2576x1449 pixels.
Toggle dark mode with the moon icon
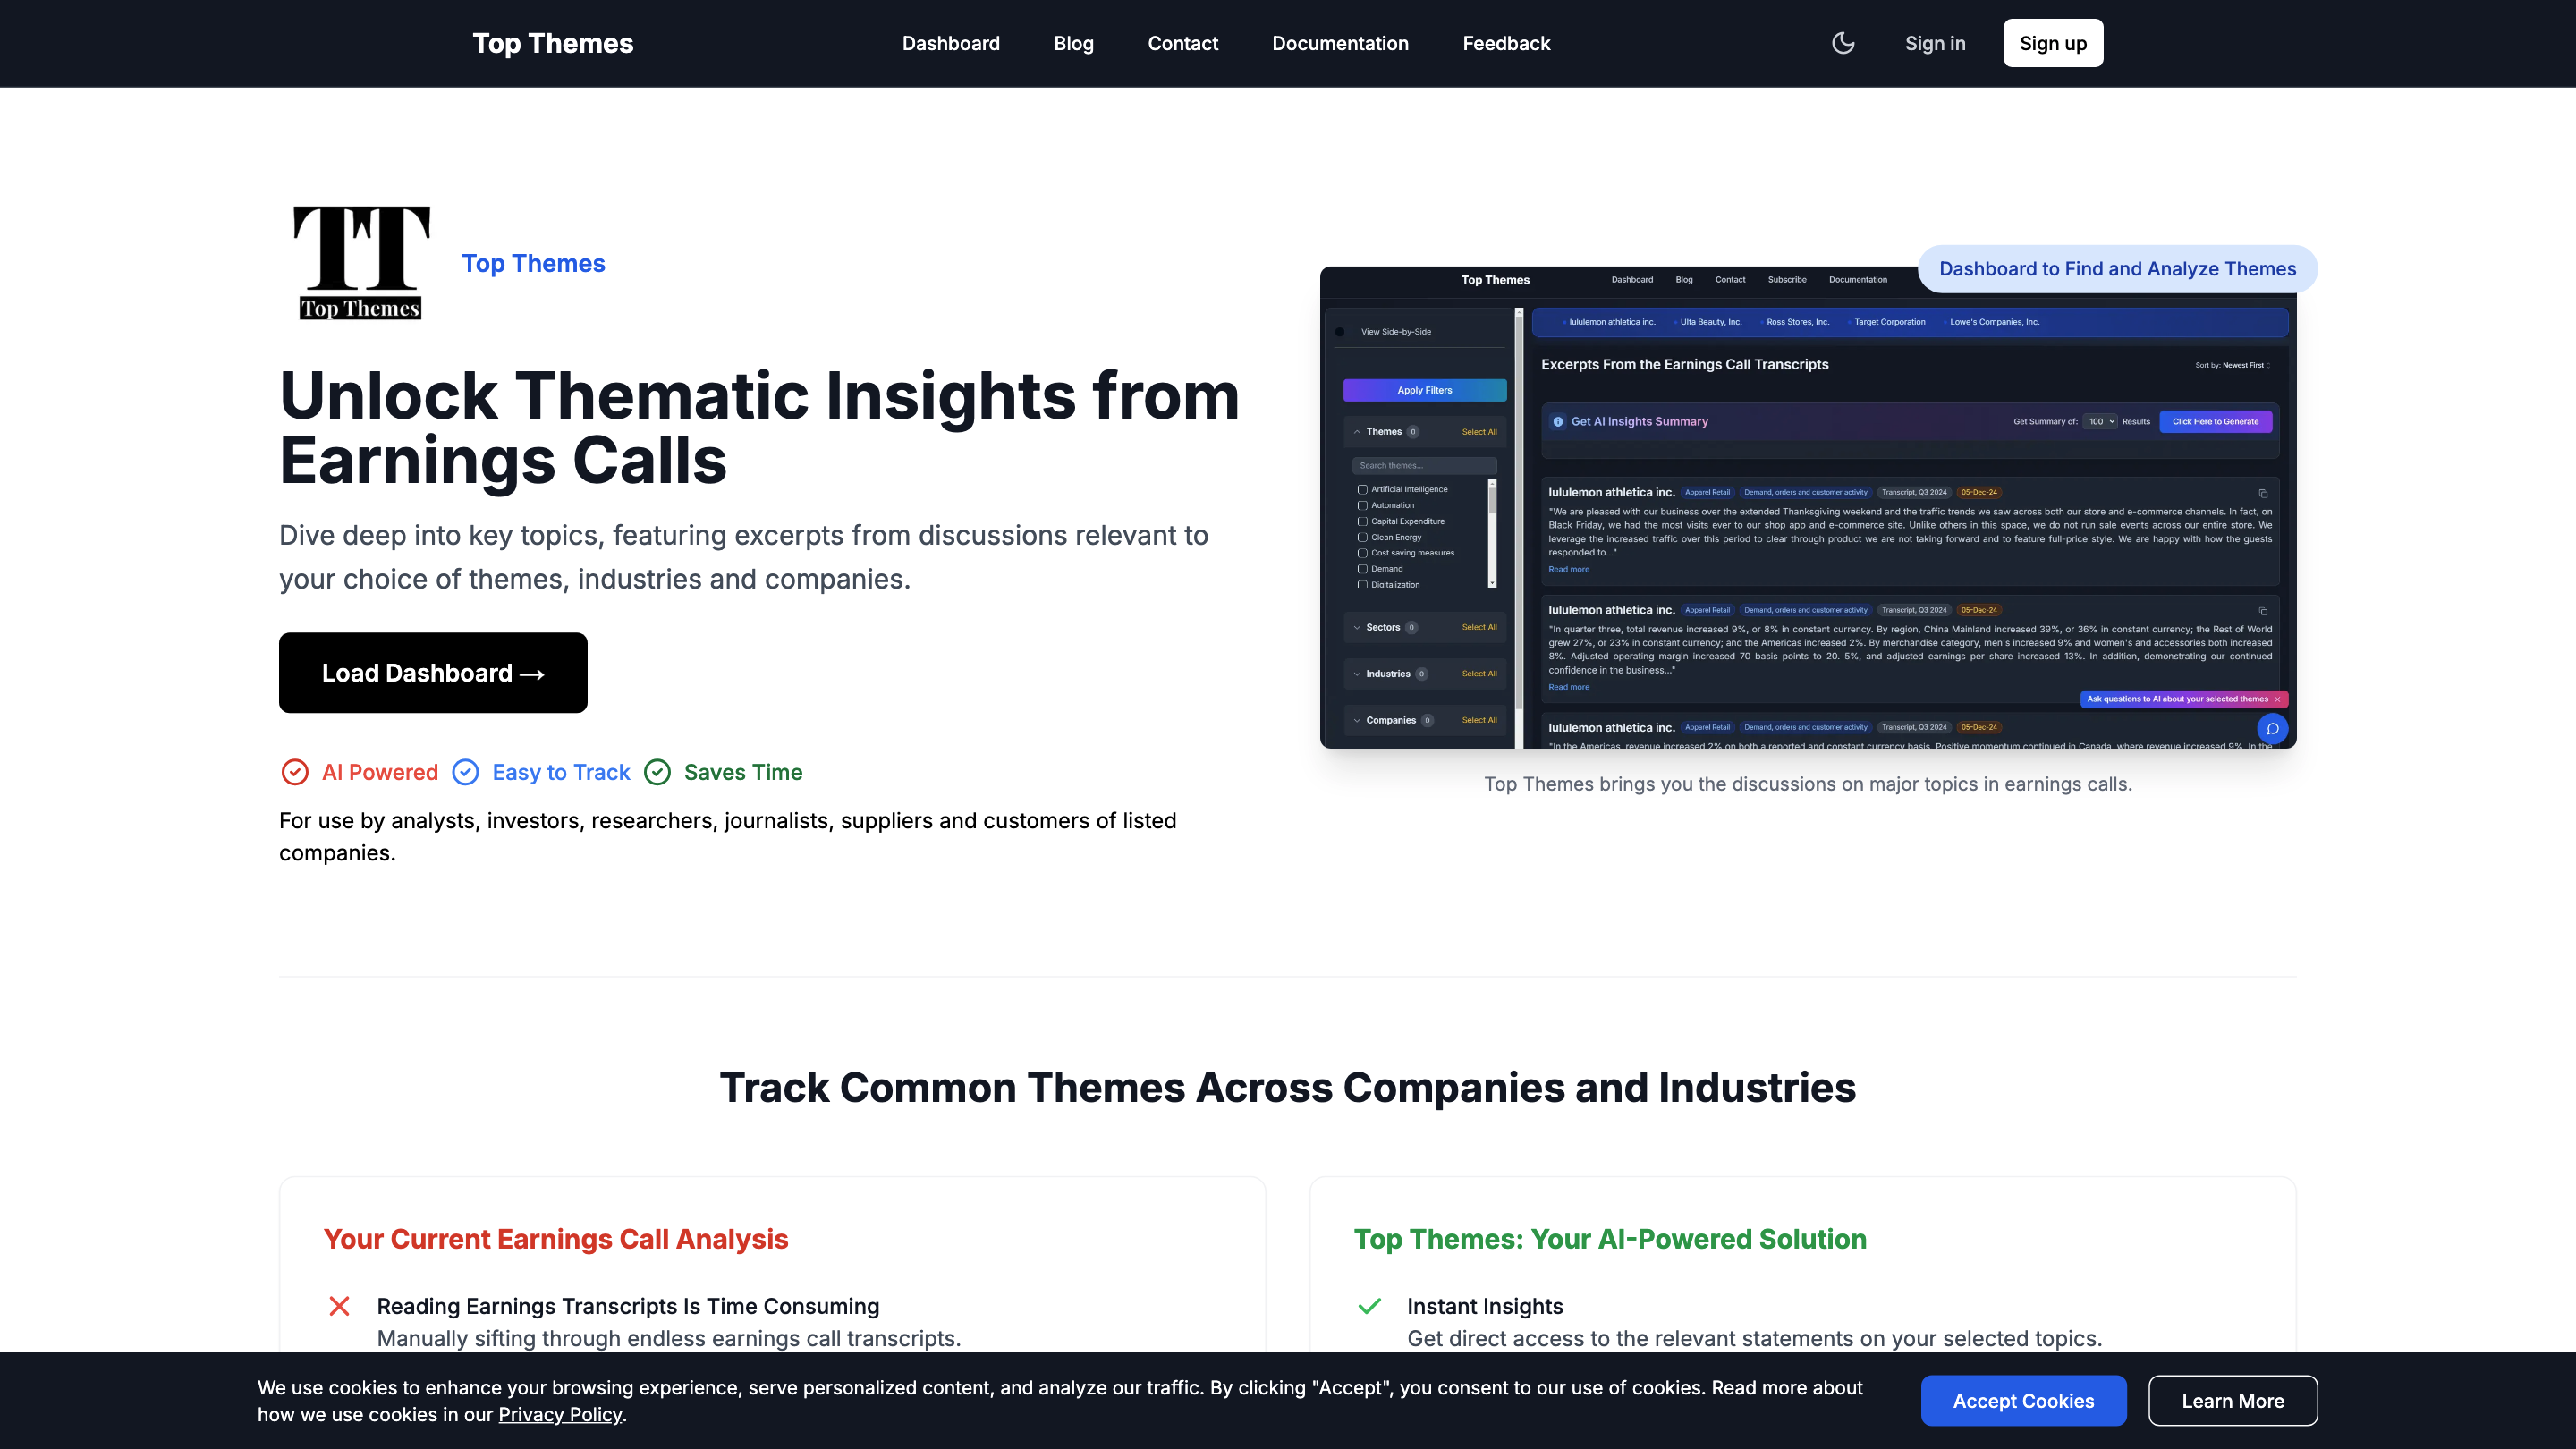(x=1843, y=43)
